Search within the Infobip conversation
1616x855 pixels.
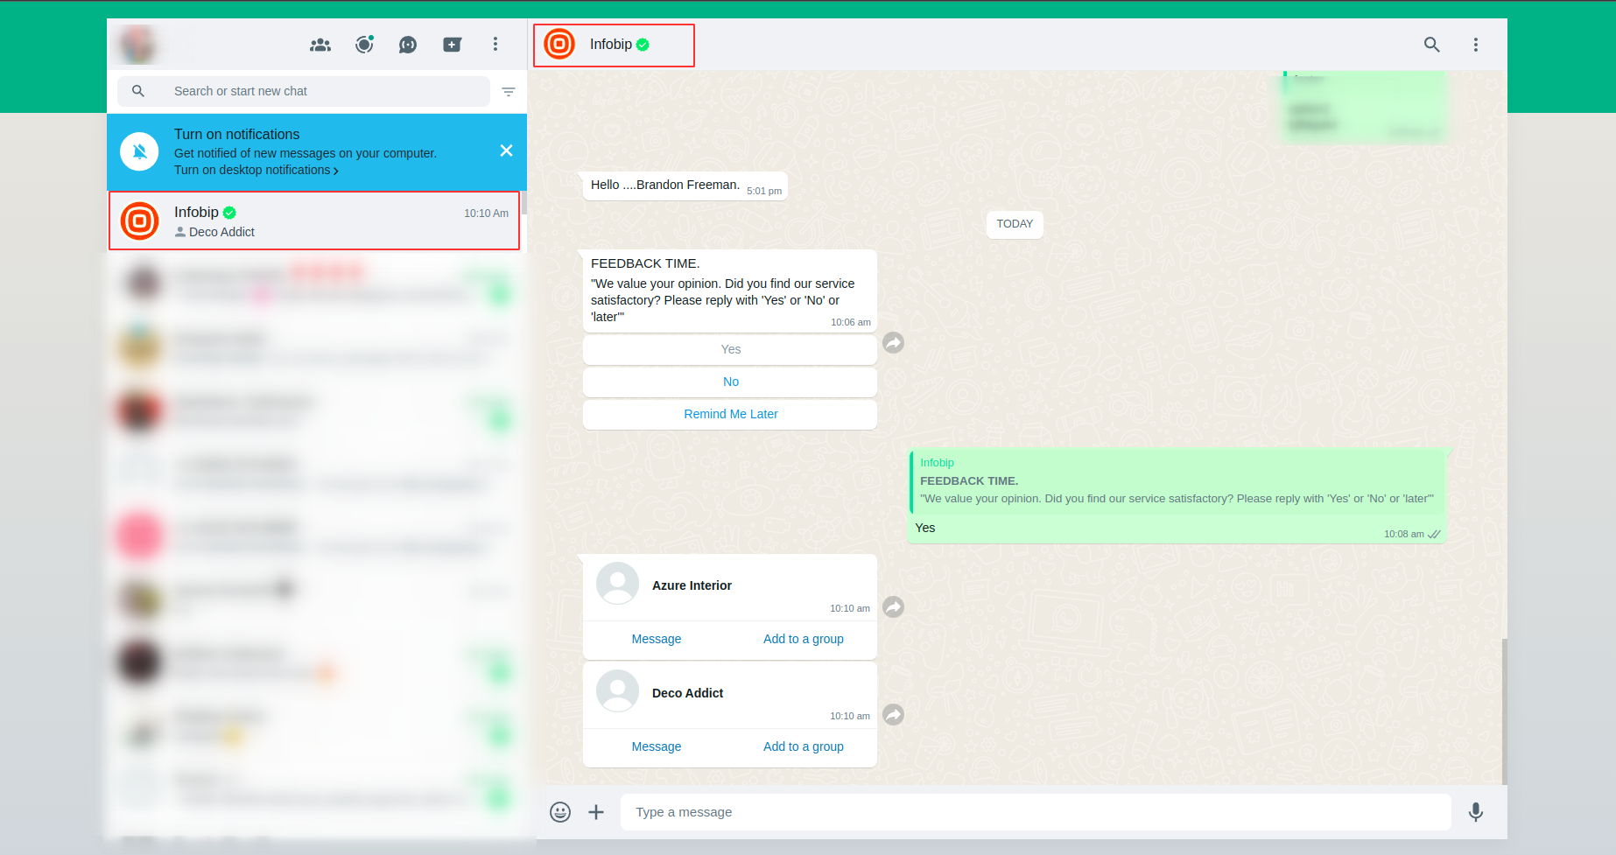pyautogui.click(x=1432, y=45)
